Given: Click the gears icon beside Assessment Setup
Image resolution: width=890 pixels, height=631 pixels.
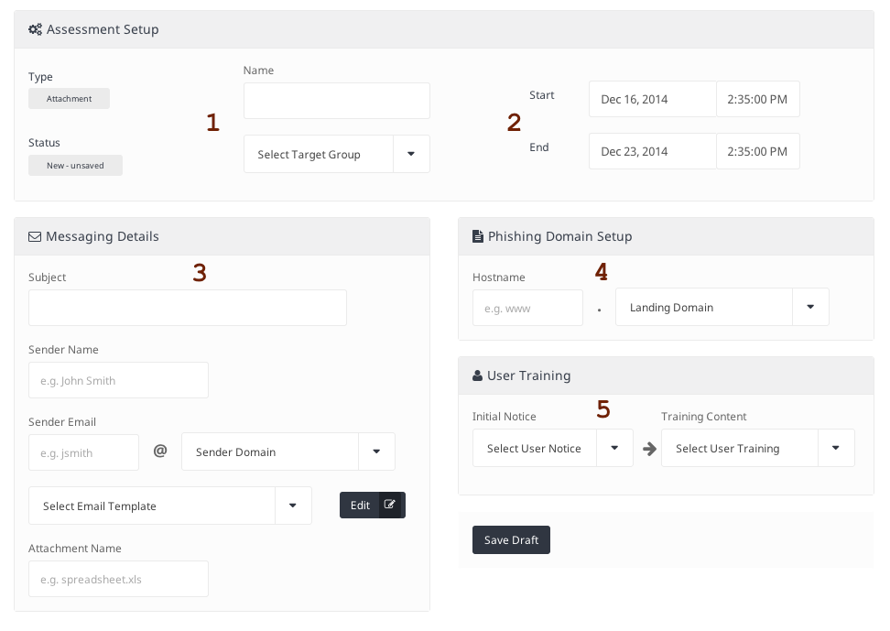Looking at the screenshot, I should click(x=35, y=29).
